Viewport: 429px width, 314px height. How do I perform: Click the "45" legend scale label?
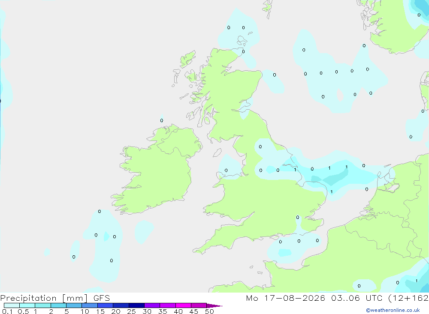click(194, 311)
